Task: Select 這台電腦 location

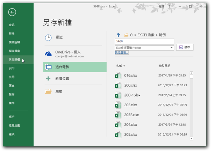Action: pyautogui.click(x=75, y=67)
